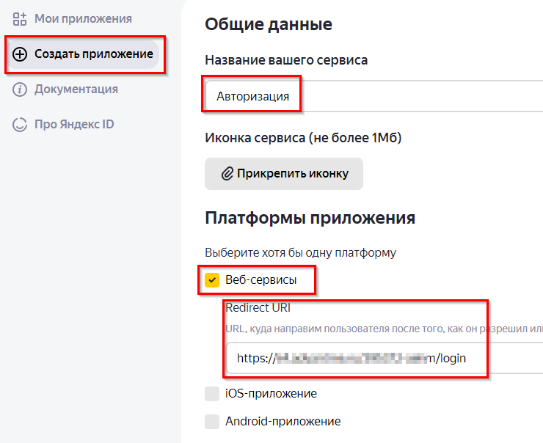Click the Название вашего сервиса label
The width and height of the screenshot is (543, 443).
tap(286, 60)
